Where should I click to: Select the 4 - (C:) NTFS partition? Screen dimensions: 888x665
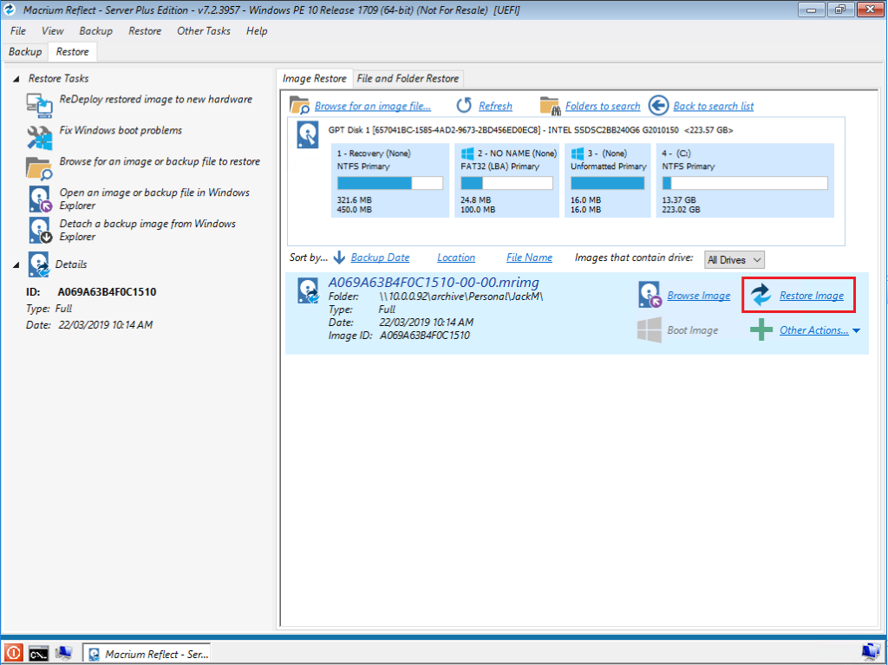[x=744, y=181]
